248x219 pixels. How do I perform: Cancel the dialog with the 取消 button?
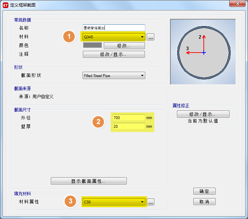(x=204, y=202)
